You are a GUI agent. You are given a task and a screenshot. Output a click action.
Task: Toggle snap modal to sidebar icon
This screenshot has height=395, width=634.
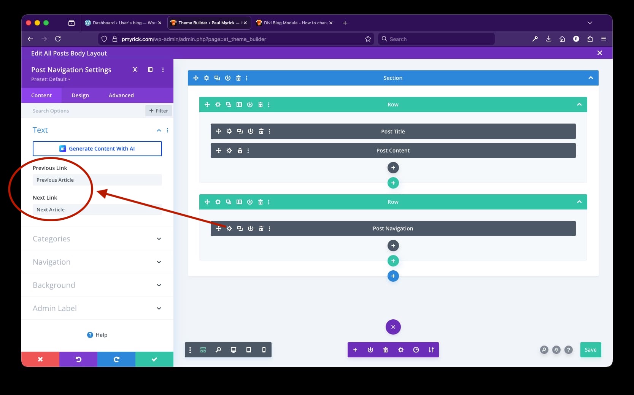coord(150,70)
